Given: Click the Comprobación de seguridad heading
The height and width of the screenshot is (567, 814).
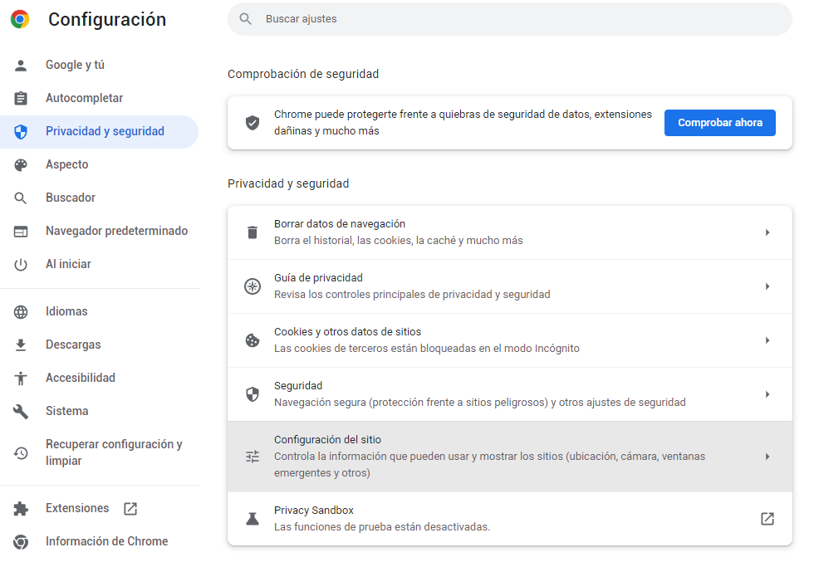Looking at the screenshot, I should 303,74.
